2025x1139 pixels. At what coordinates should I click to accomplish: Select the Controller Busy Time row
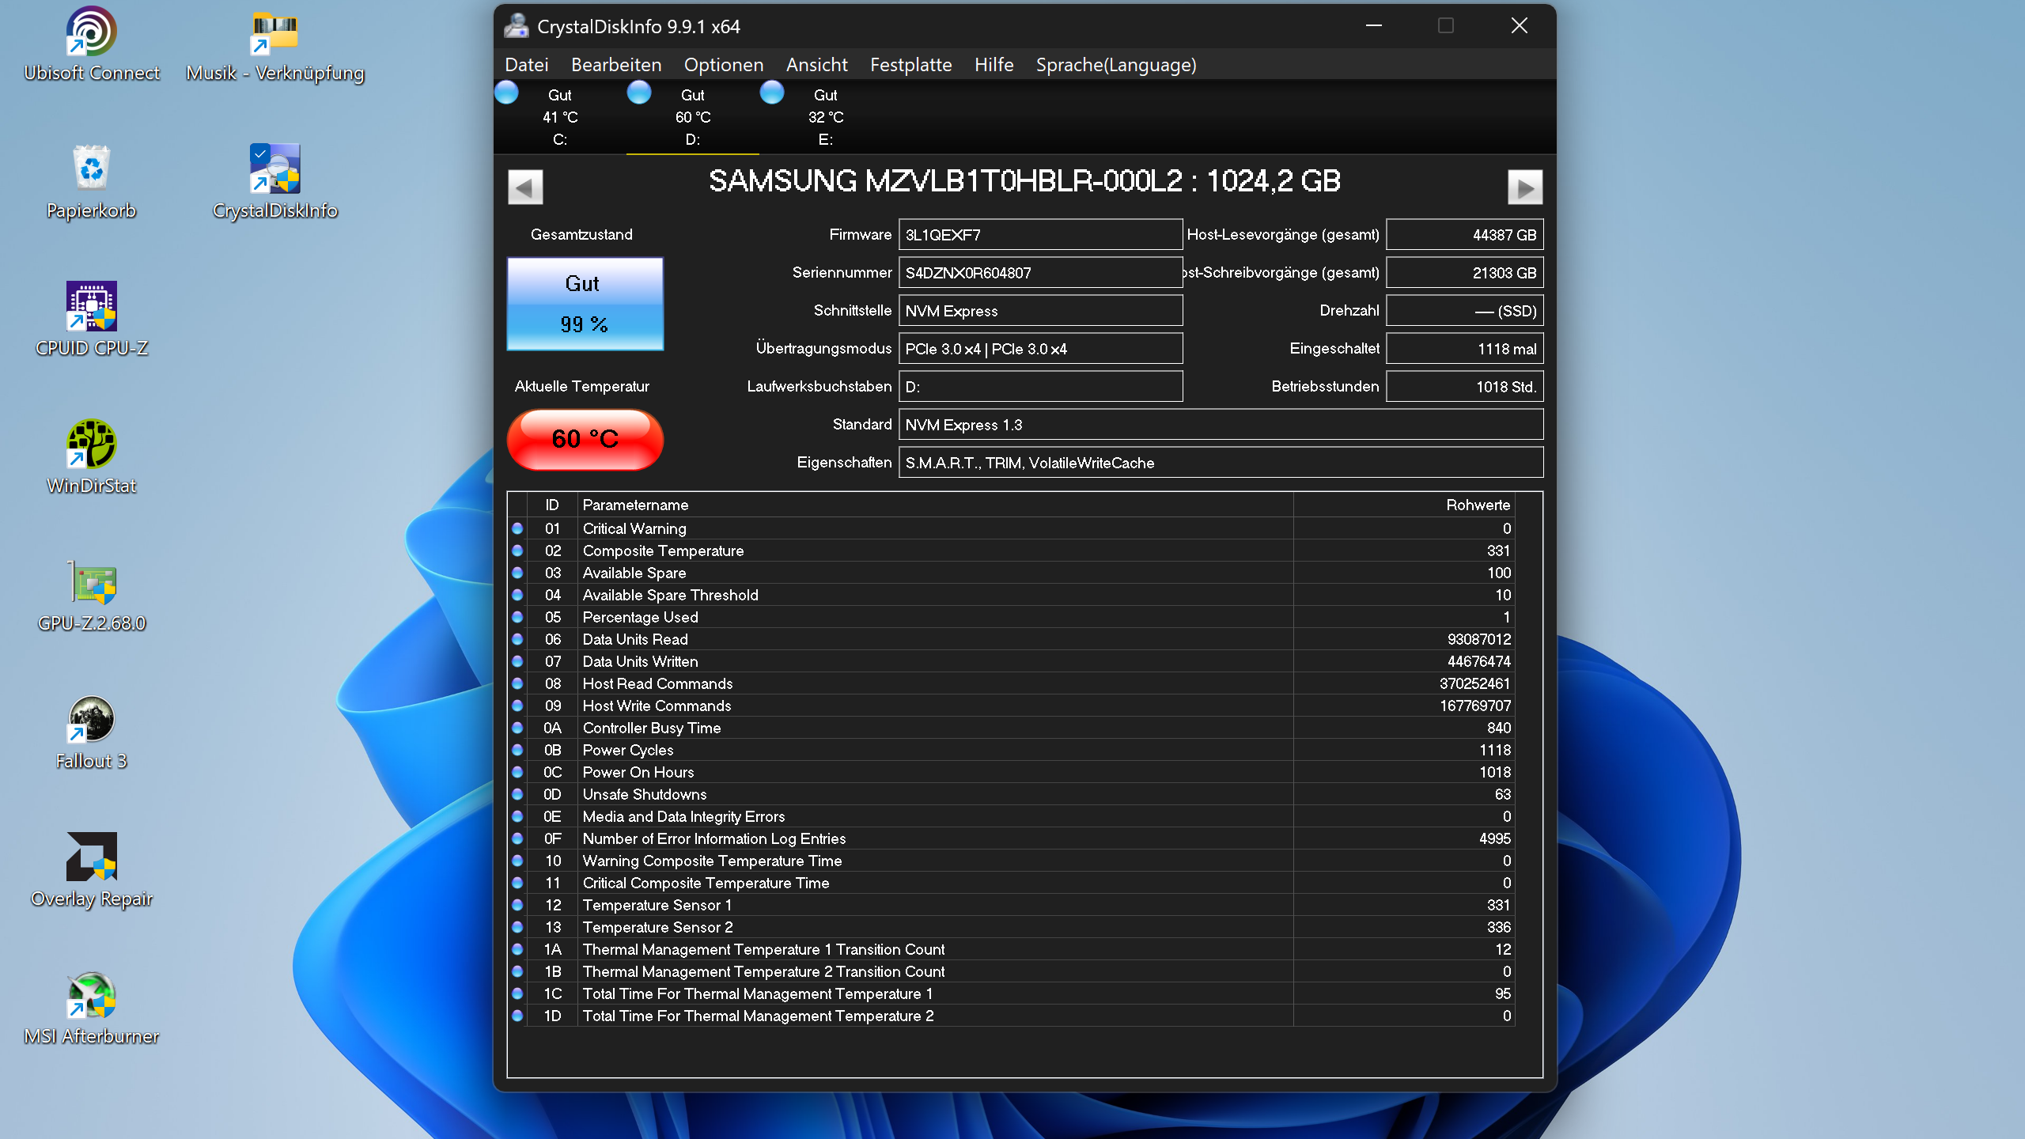click(x=1012, y=728)
